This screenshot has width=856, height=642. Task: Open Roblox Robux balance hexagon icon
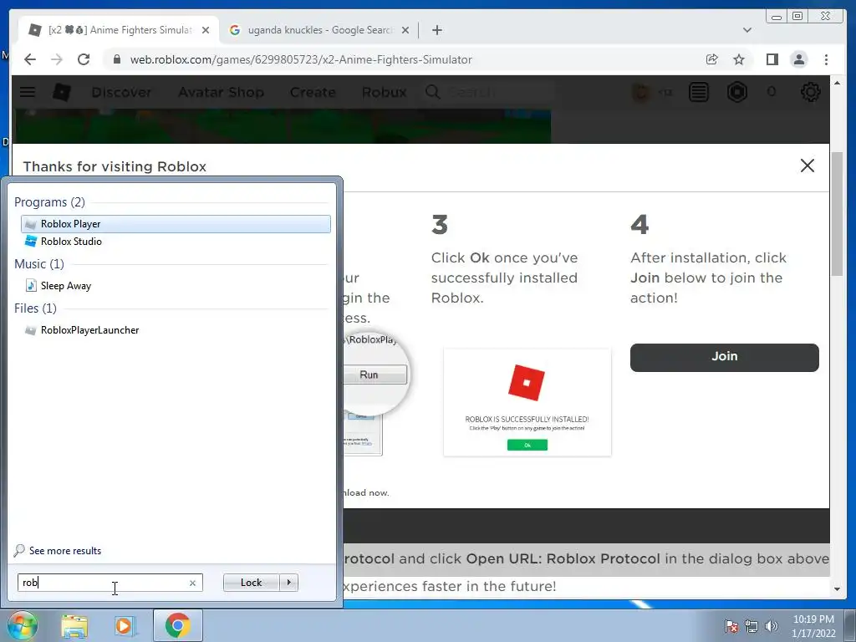737,92
